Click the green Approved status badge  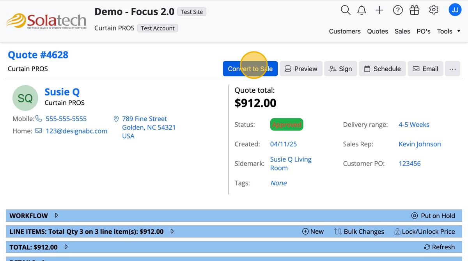287,125
